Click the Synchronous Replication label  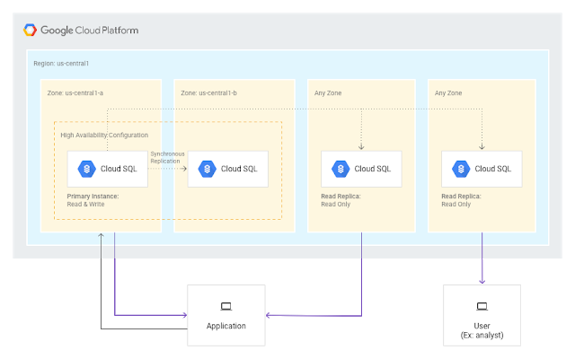167,158
